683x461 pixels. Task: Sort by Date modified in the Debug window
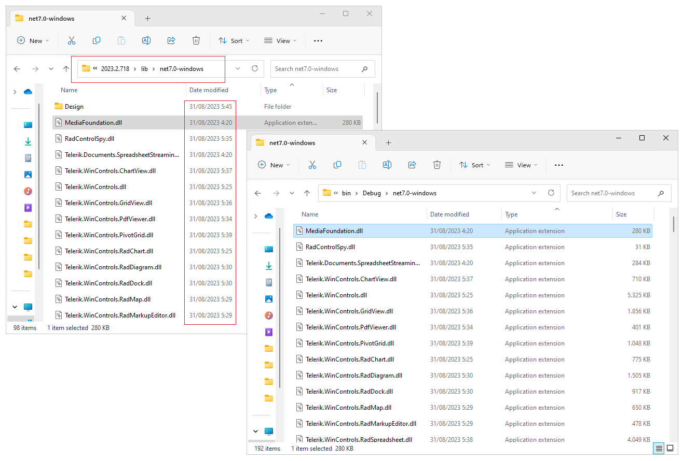449,214
